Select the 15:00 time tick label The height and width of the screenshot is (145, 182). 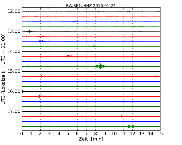click(x=14, y=71)
